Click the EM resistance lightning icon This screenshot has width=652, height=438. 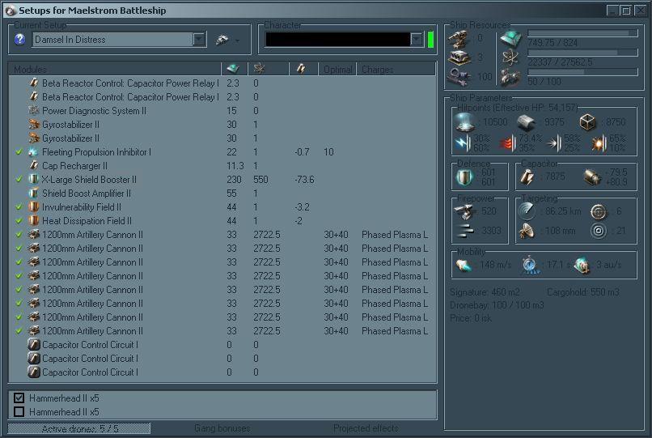463,143
